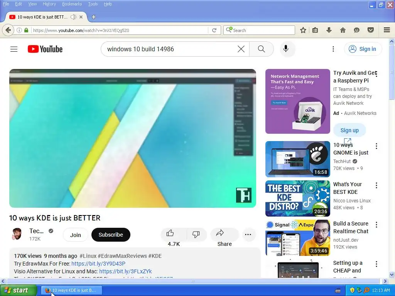Open options for Auvik ad
This screenshot has height=296, width=395.
tap(376, 74)
